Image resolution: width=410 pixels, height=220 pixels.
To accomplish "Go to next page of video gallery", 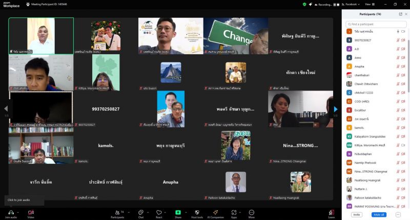I will [336, 109].
